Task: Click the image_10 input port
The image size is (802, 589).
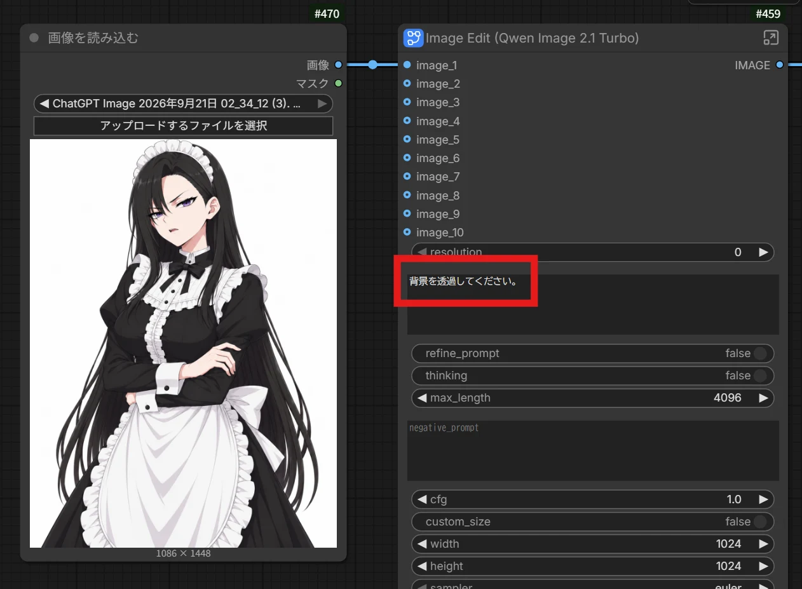Action: (x=407, y=232)
